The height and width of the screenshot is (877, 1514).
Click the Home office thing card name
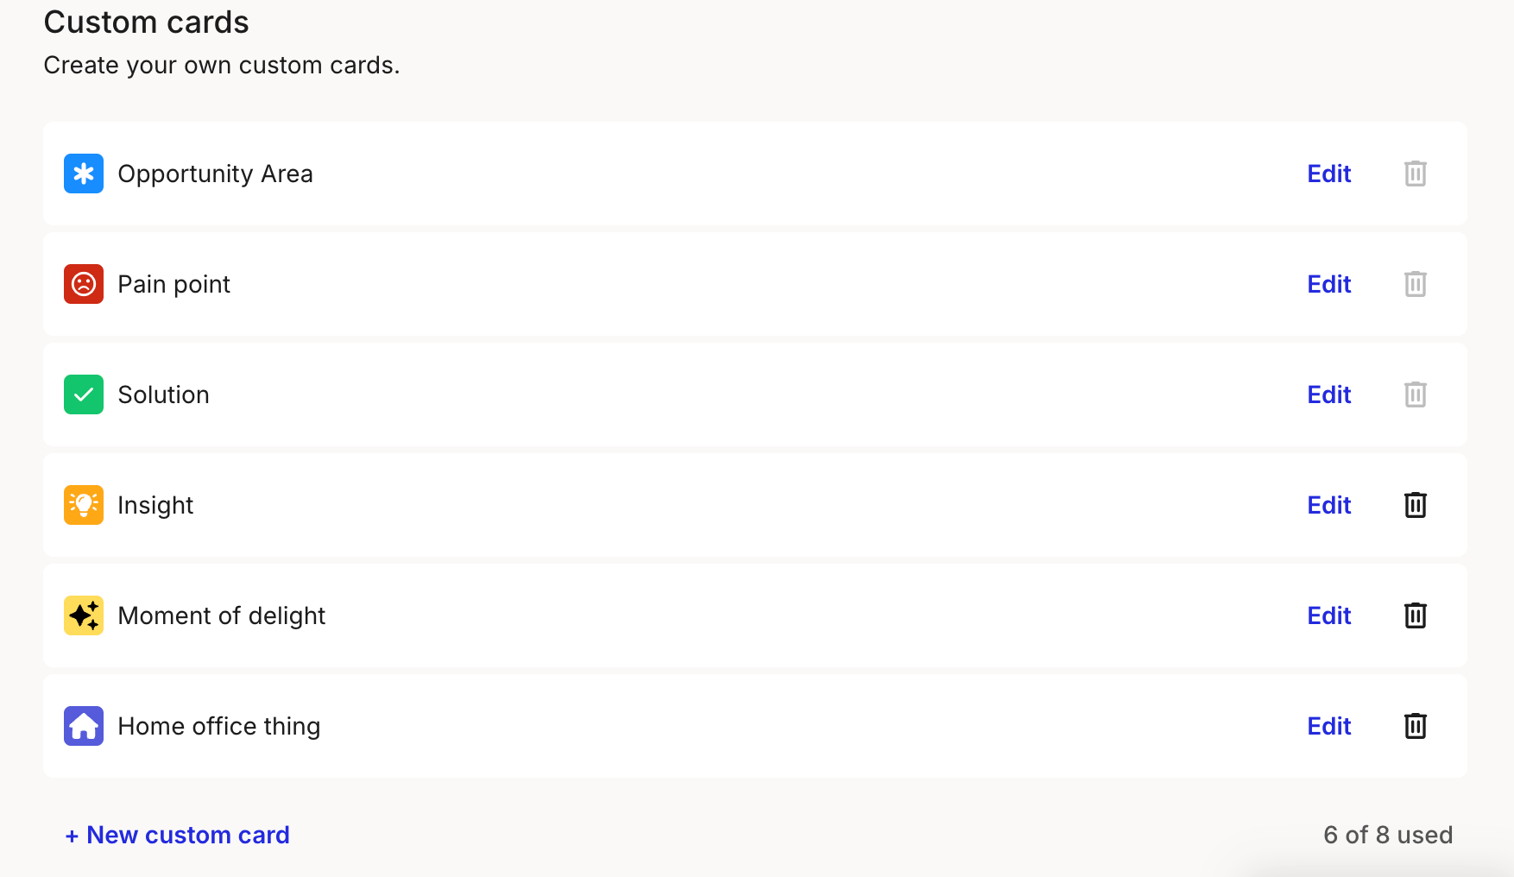219,726
